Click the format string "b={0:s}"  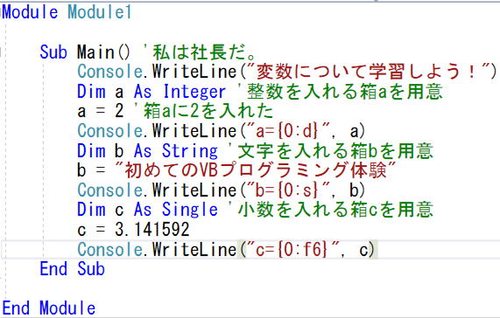pyautogui.click(x=289, y=190)
